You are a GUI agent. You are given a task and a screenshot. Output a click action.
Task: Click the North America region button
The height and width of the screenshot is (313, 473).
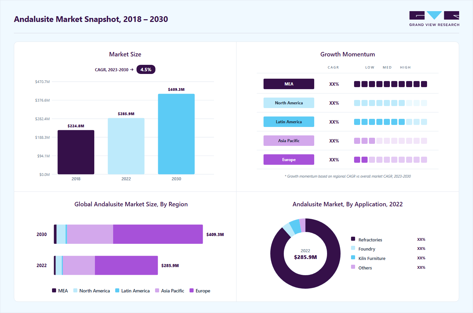click(x=289, y=103)
